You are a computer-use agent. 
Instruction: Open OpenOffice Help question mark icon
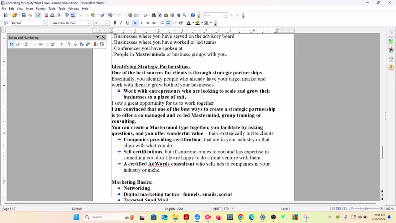[193, 15]
